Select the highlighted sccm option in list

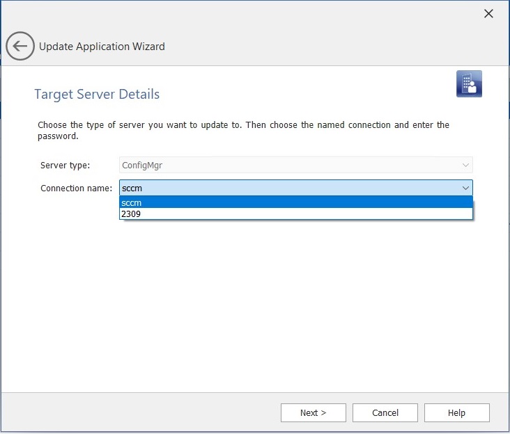coord(295,202)
